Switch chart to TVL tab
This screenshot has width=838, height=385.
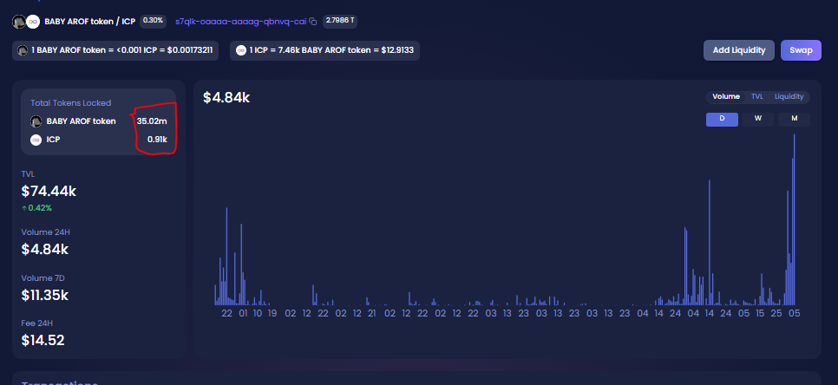tap(756, 96)
